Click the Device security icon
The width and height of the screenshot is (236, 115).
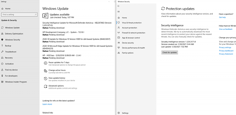[119, 43]
